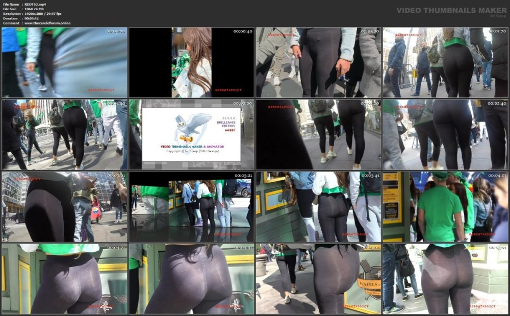The image size is (510, 316).
Task: Click the Video Thumbnails Maker watermark title
Action: coord(451,10)
